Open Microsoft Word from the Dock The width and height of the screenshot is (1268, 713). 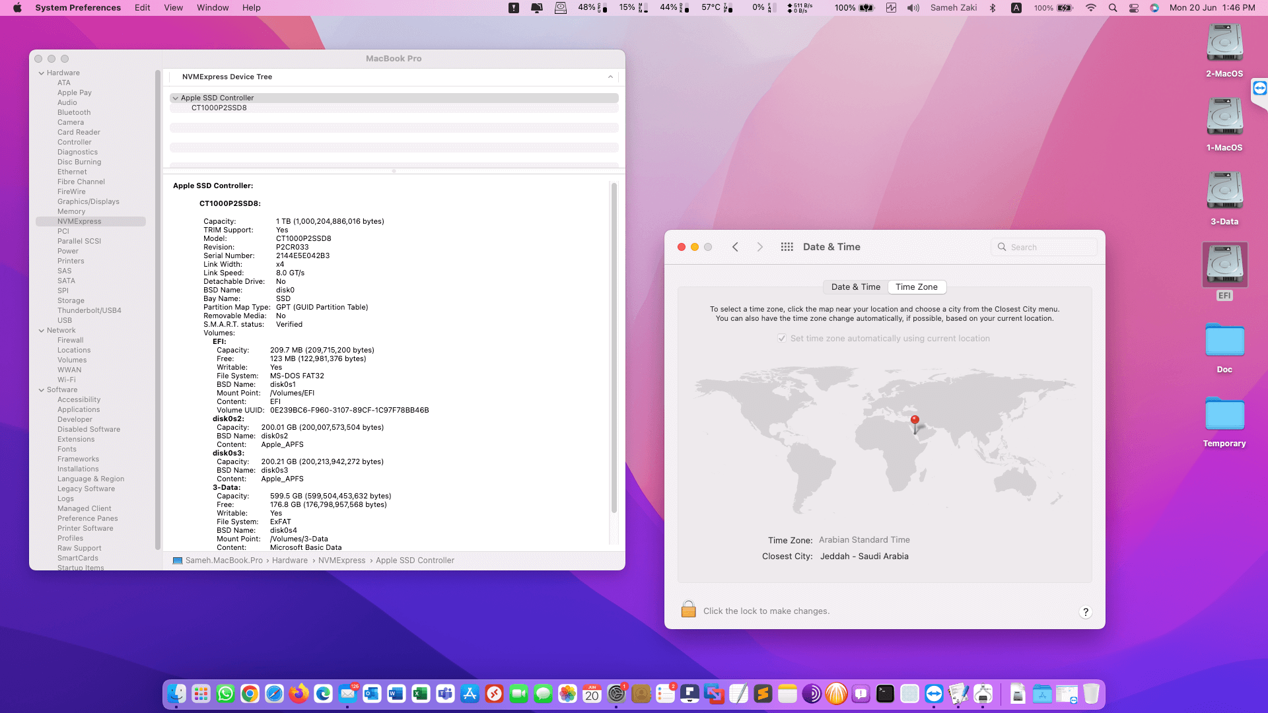coord(396,694)
